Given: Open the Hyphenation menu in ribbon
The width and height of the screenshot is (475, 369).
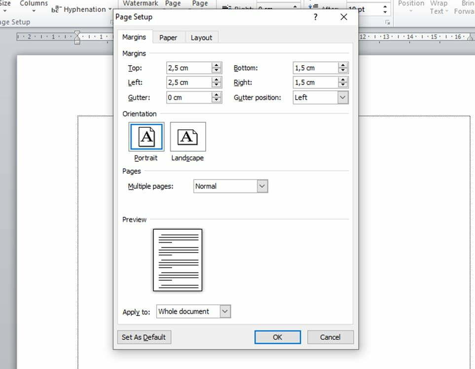Looking at the screenshot, I should coord(81,9).
